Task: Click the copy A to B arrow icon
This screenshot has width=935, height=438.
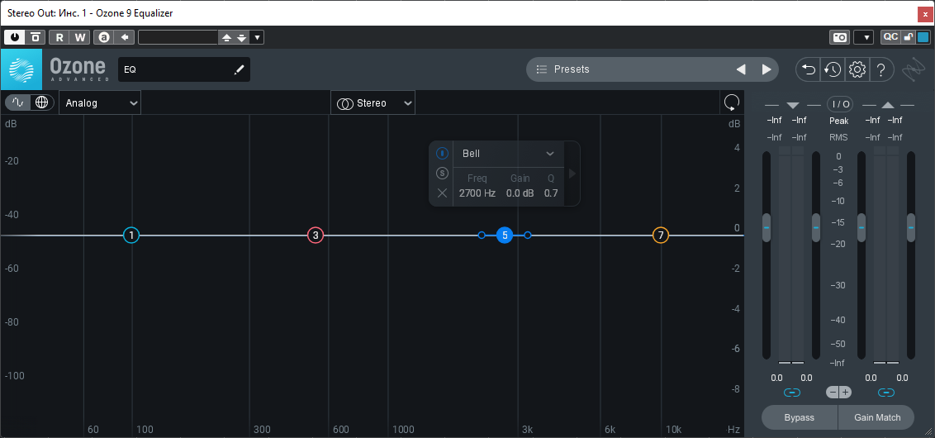Action: (125, 37)
